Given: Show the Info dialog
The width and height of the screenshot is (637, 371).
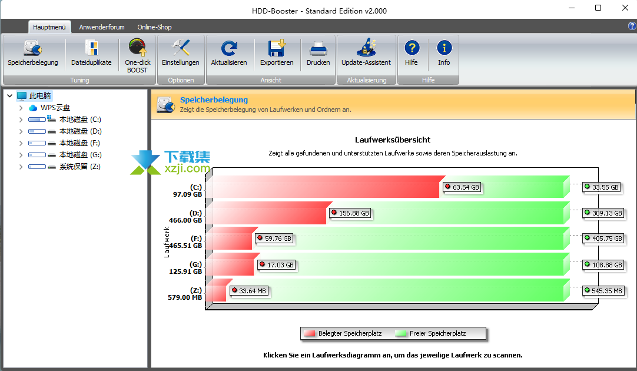Looking at the screenshot, I should tap(444, 54).
